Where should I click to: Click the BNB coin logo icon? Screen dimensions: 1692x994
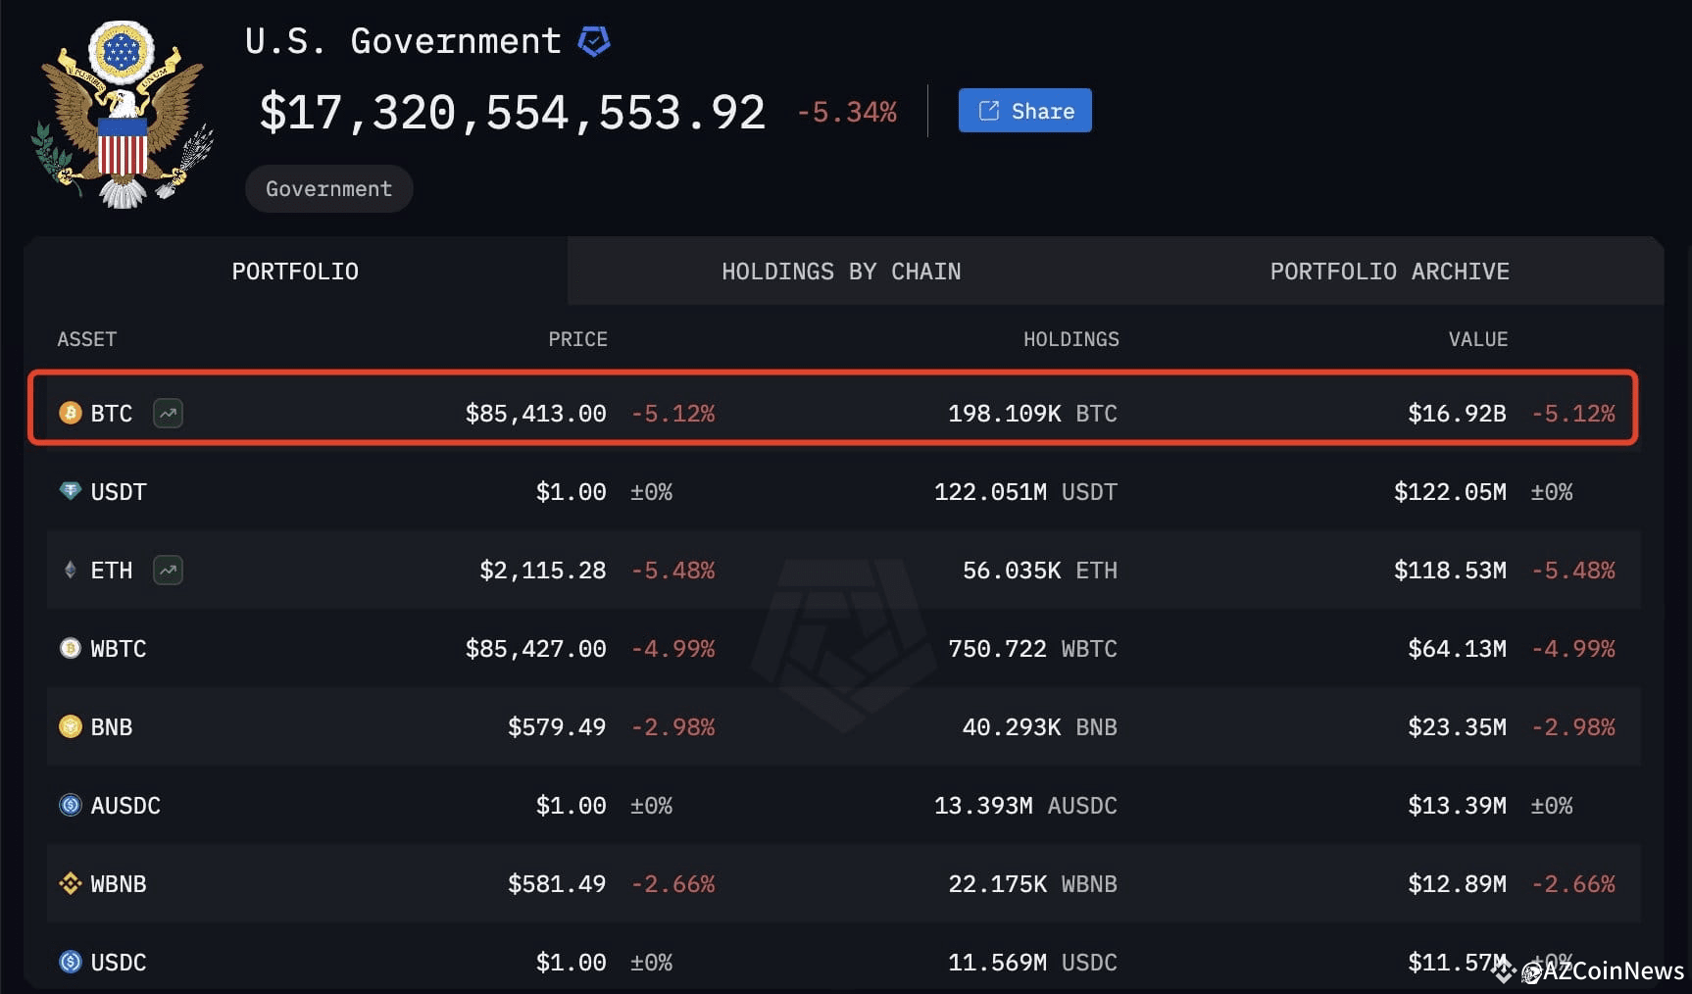coord(69,726)
